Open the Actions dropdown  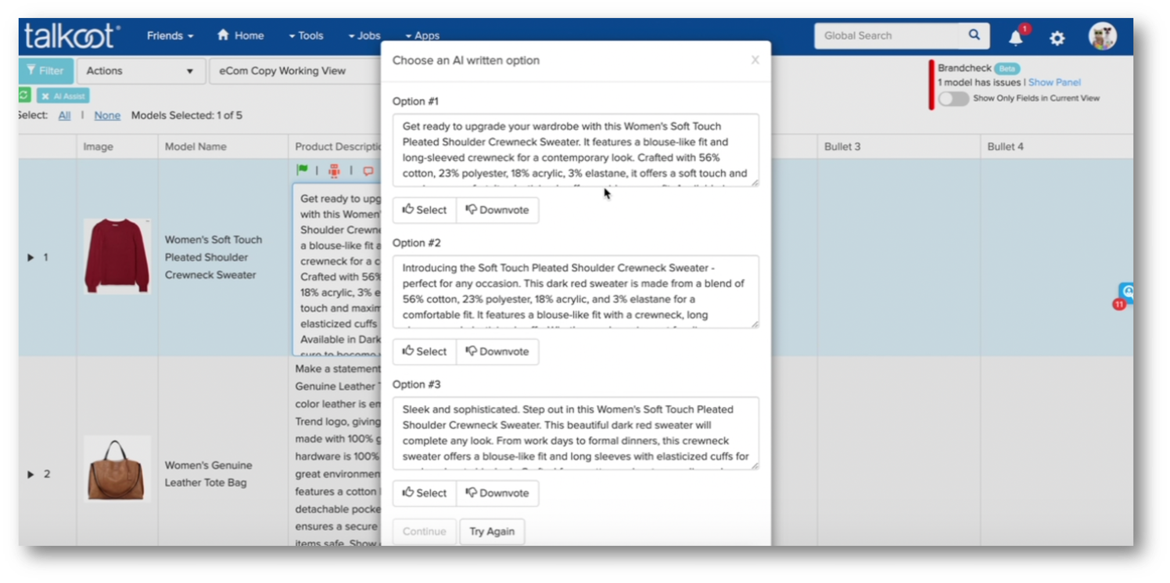(141, 71)
